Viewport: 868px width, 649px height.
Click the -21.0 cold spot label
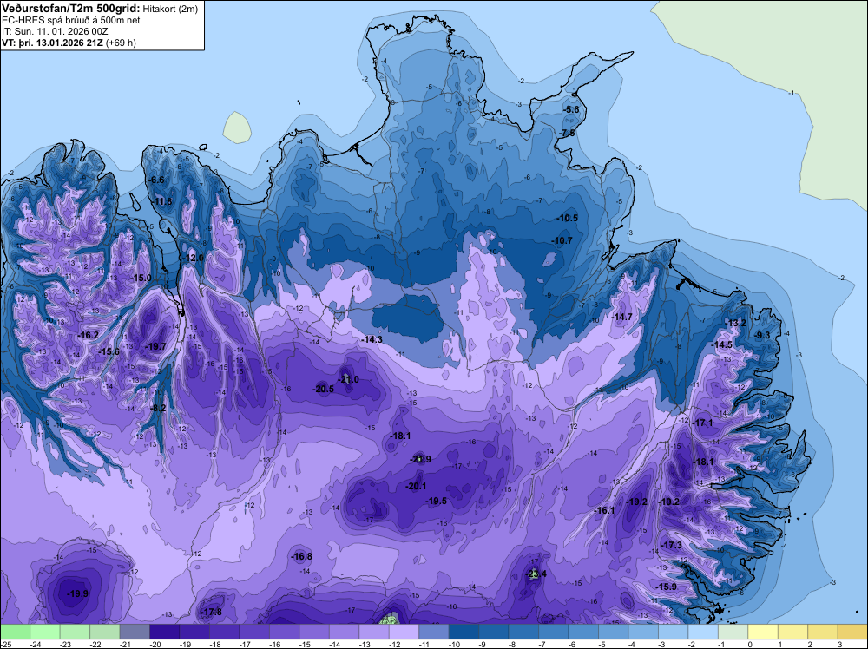coord(349,379)
